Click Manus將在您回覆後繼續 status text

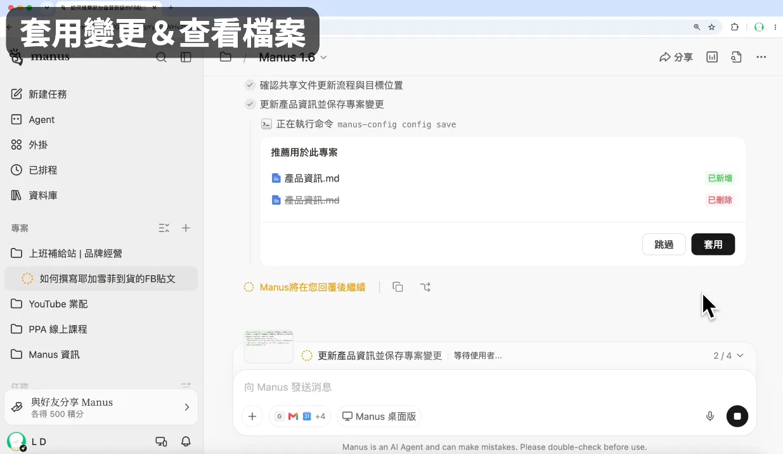click(x=313, y=287)
